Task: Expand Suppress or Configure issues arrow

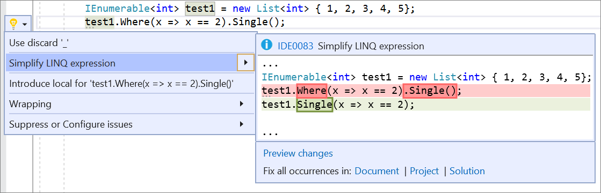Action: 242,124
